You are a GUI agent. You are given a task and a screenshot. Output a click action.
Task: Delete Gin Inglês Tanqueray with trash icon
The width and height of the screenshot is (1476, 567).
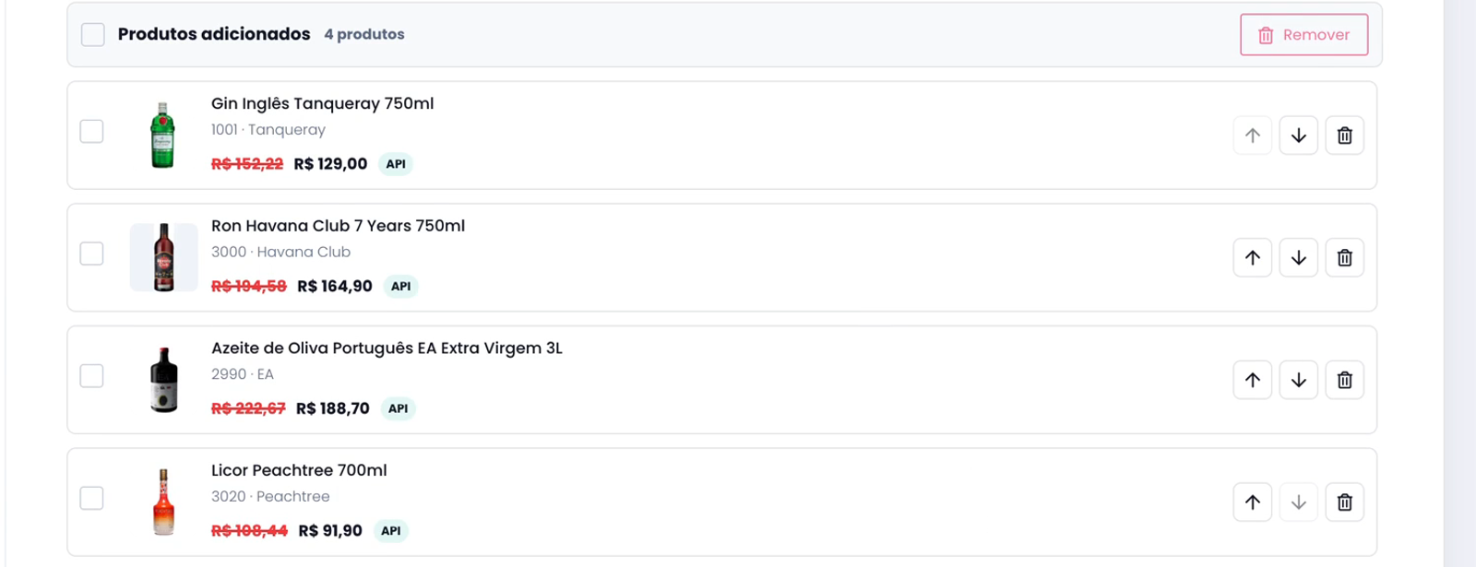click(1344, 136)
